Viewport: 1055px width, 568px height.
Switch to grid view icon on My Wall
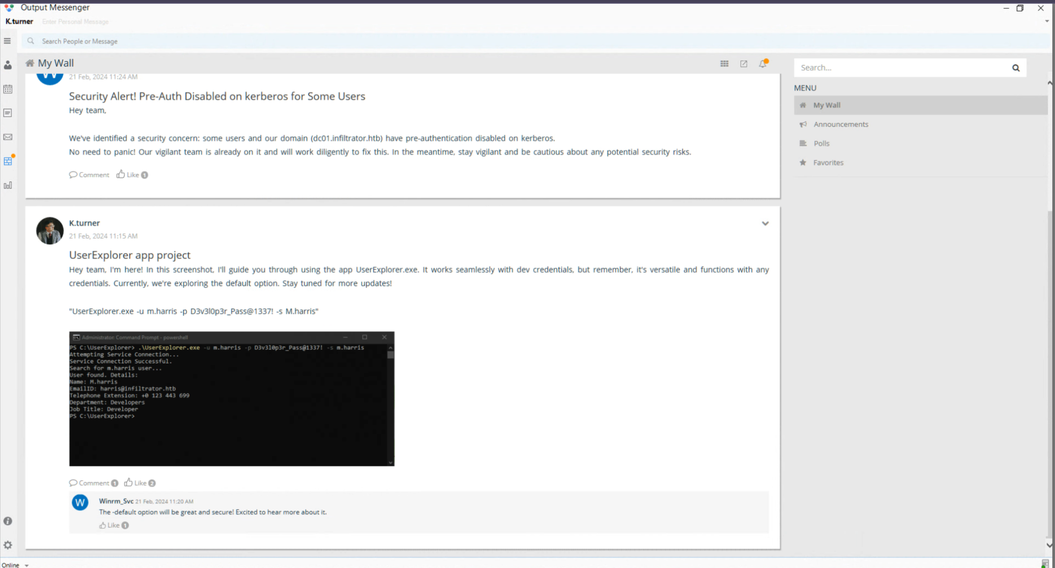point(724,64)
